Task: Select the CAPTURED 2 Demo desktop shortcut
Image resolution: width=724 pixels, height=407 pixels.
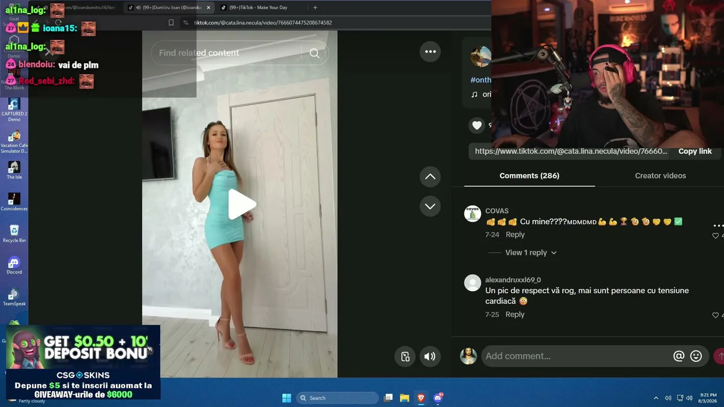Action: [14, 110]
